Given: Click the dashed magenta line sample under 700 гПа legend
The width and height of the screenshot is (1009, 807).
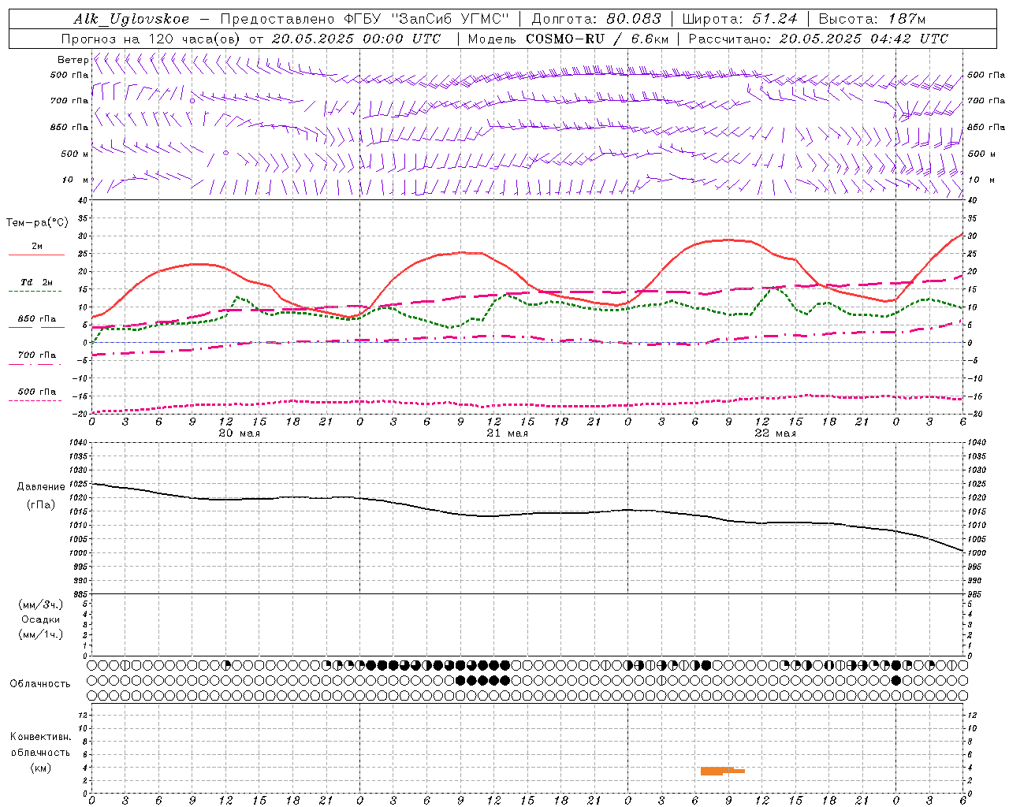Looking at the screenshot, I should click(x=35, y=364).
